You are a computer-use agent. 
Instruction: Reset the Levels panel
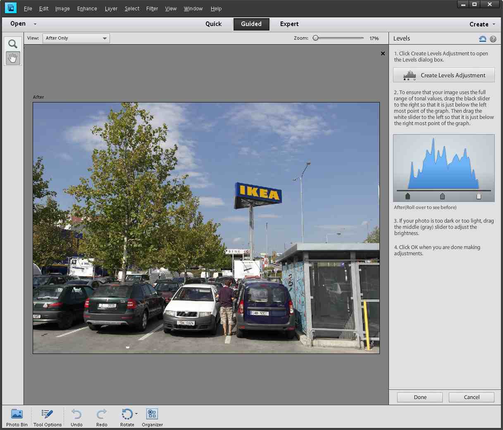point(482,39)
